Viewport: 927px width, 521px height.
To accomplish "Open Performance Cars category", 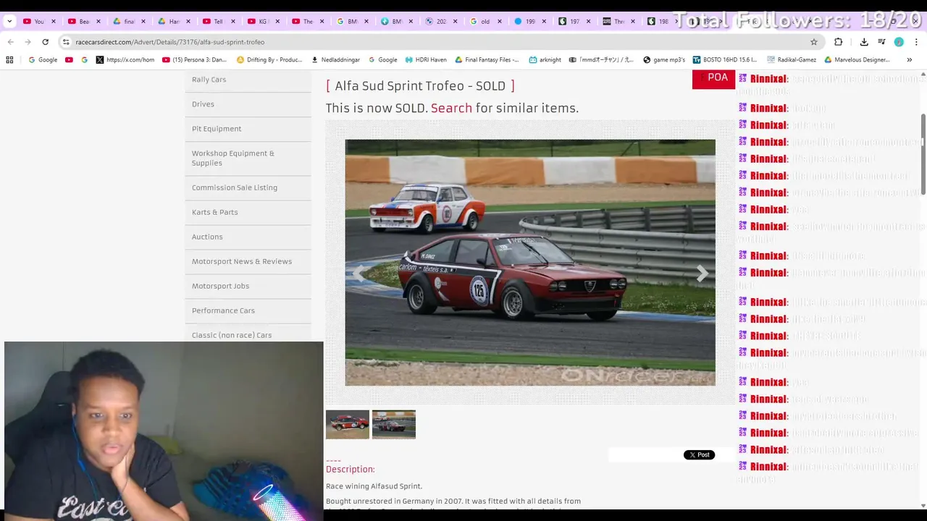I will [x=223, y=310].
